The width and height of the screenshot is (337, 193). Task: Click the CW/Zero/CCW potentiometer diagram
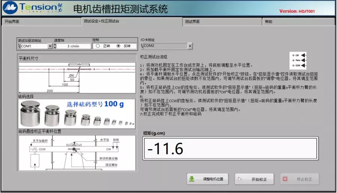(298, 60)
